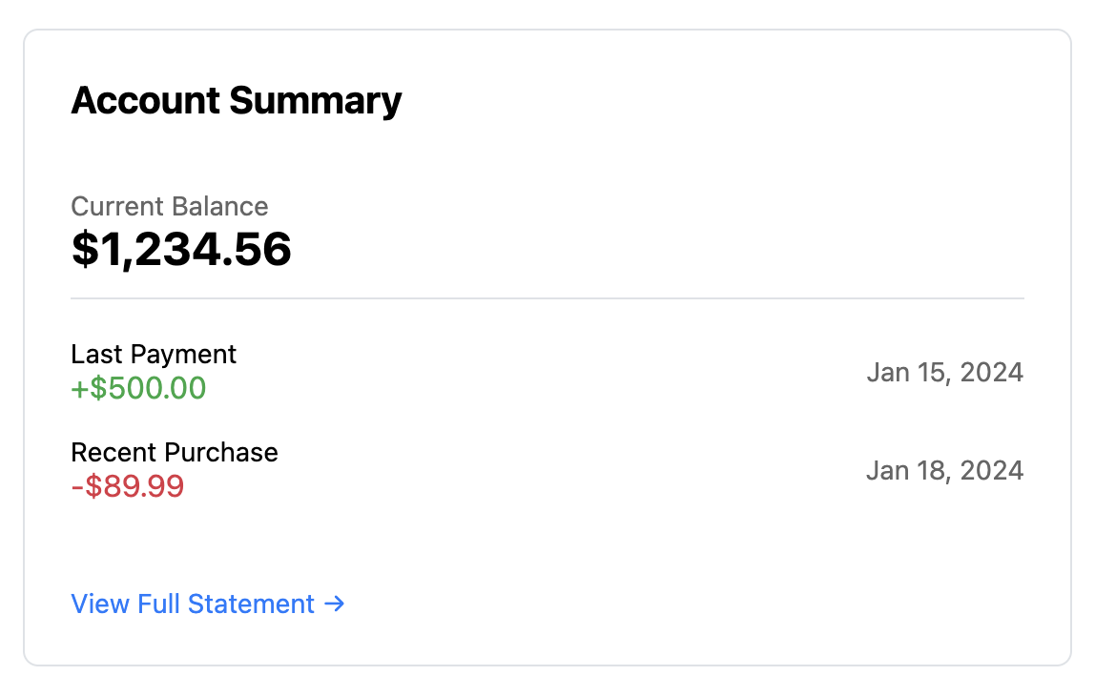Click the Jan 15, 2024 date
1095x696 pixels.
click(944, 372)
